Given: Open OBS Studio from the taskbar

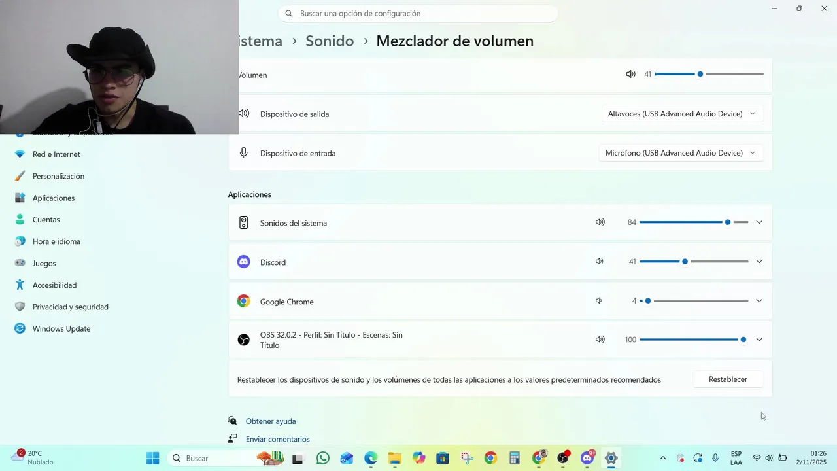Looking at the screenshot, I should click(563, 458).
